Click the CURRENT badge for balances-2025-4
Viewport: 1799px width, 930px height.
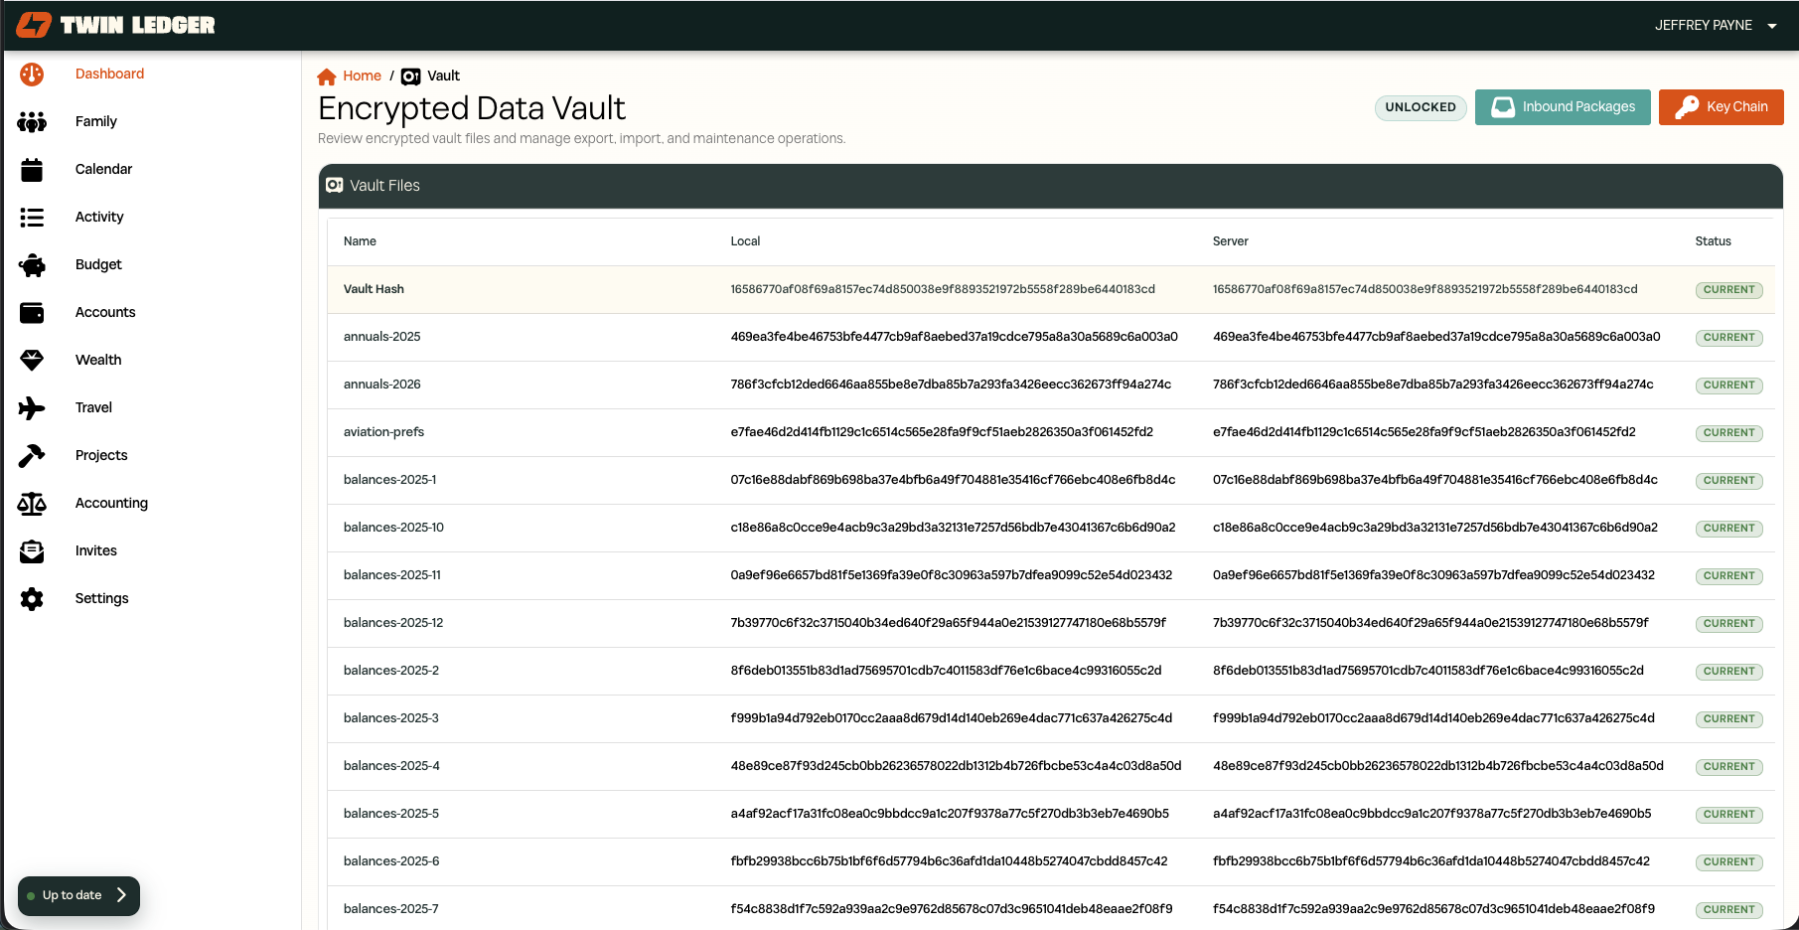[1728, 767]
